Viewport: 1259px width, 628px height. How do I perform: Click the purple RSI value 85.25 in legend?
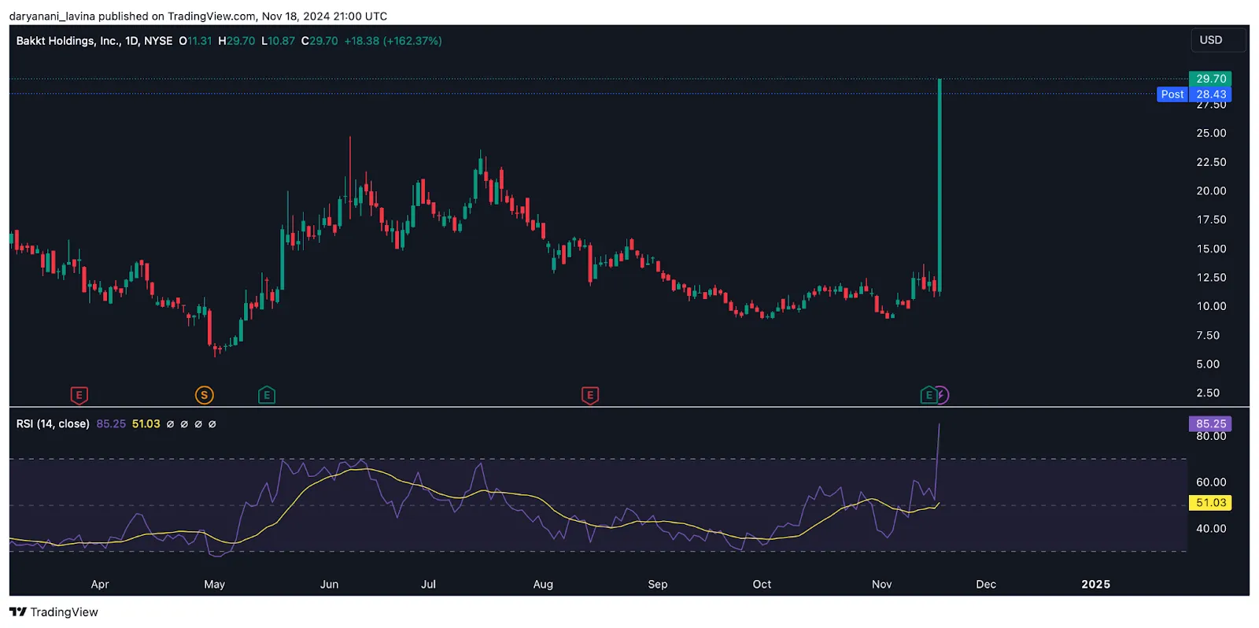pyautogui.click(x=111, y=424)
